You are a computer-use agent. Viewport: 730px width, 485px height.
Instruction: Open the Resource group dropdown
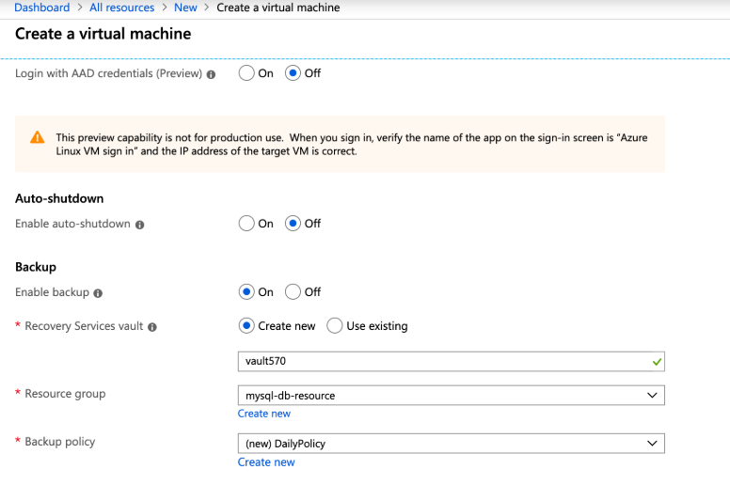(x=452, y=396)
